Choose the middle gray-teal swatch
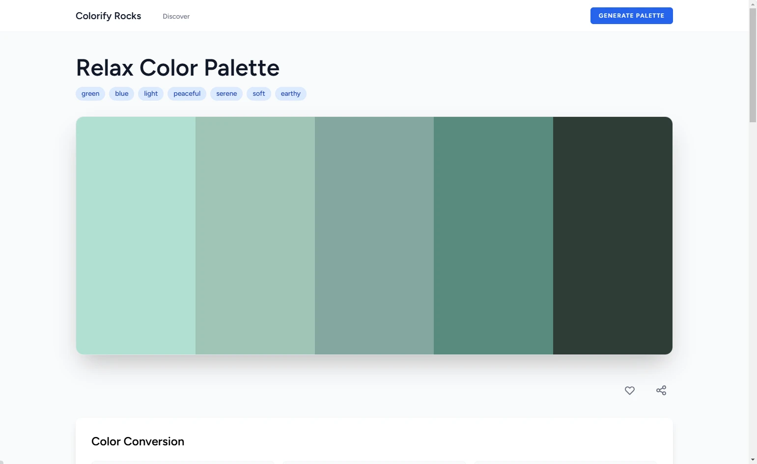The height and width of the screenshot is (464, 757). tap(374, 236)
